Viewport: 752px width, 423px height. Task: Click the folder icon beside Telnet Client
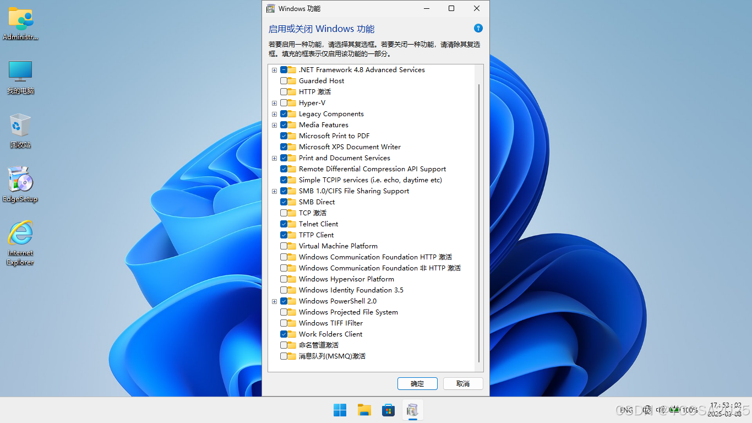pyautogui.click(x=292, y=224)
